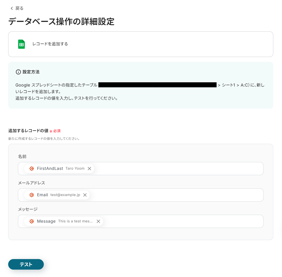Click the info icon beside 設定方法
The width and height of the screenshot is (282, 277).
pos(18,72)
